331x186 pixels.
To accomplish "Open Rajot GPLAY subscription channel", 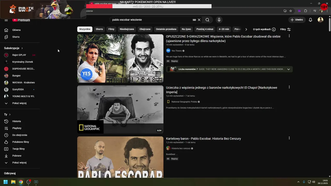I will coord(20,55).
